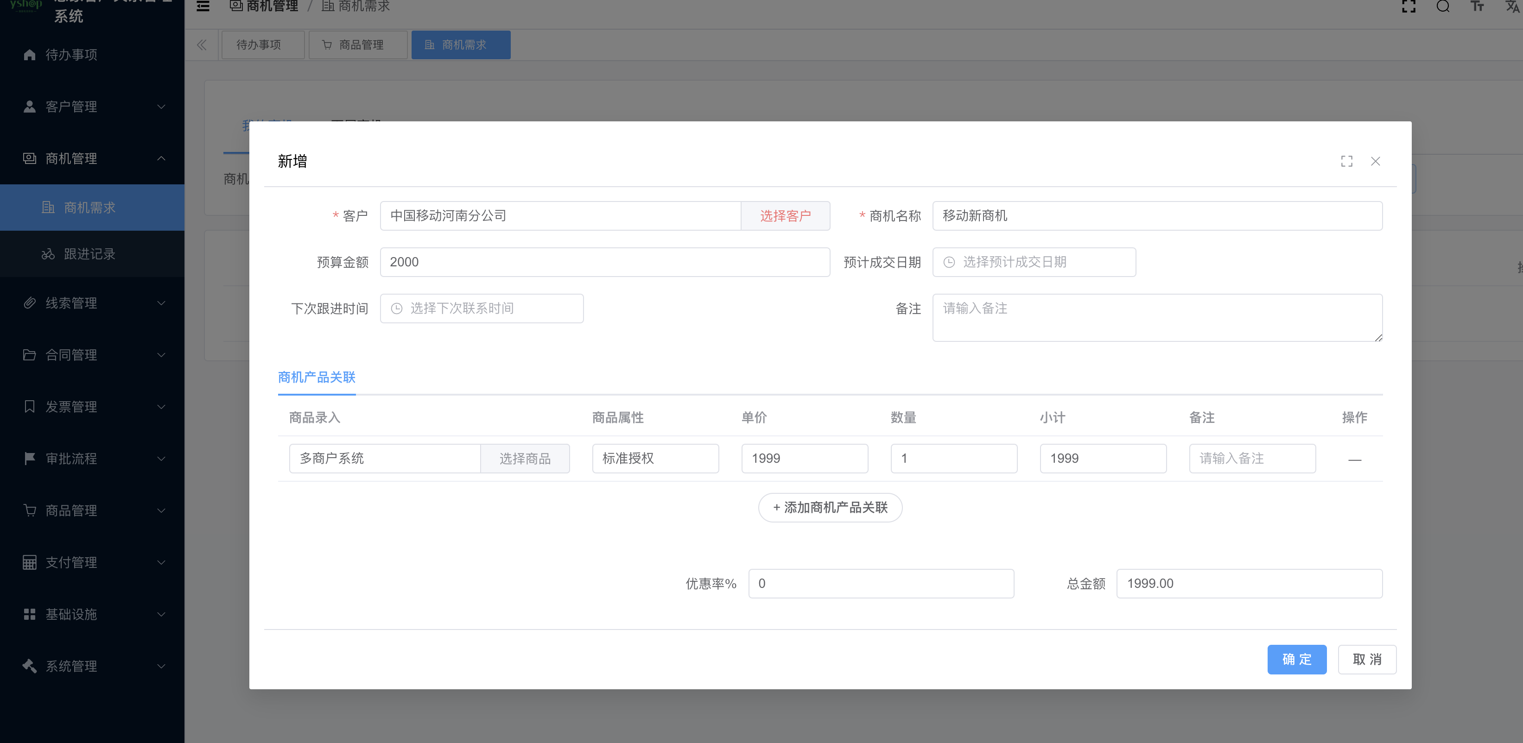Image resolution: width=1523 pixels, height=743 pixels.
Task: Click the 选择商品 button
Action: [524, 458]
